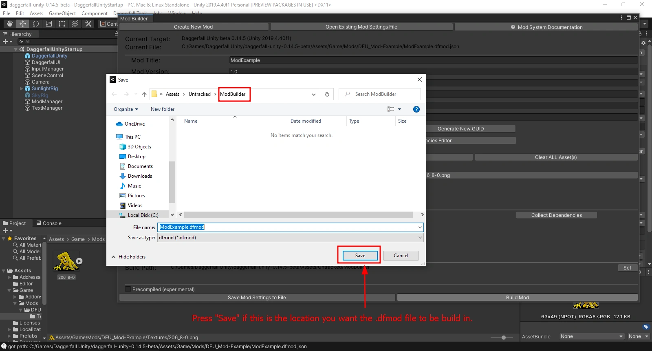This screenshot has width=652, height=351.
Task: Open the File menu
Action: [7, 13]
